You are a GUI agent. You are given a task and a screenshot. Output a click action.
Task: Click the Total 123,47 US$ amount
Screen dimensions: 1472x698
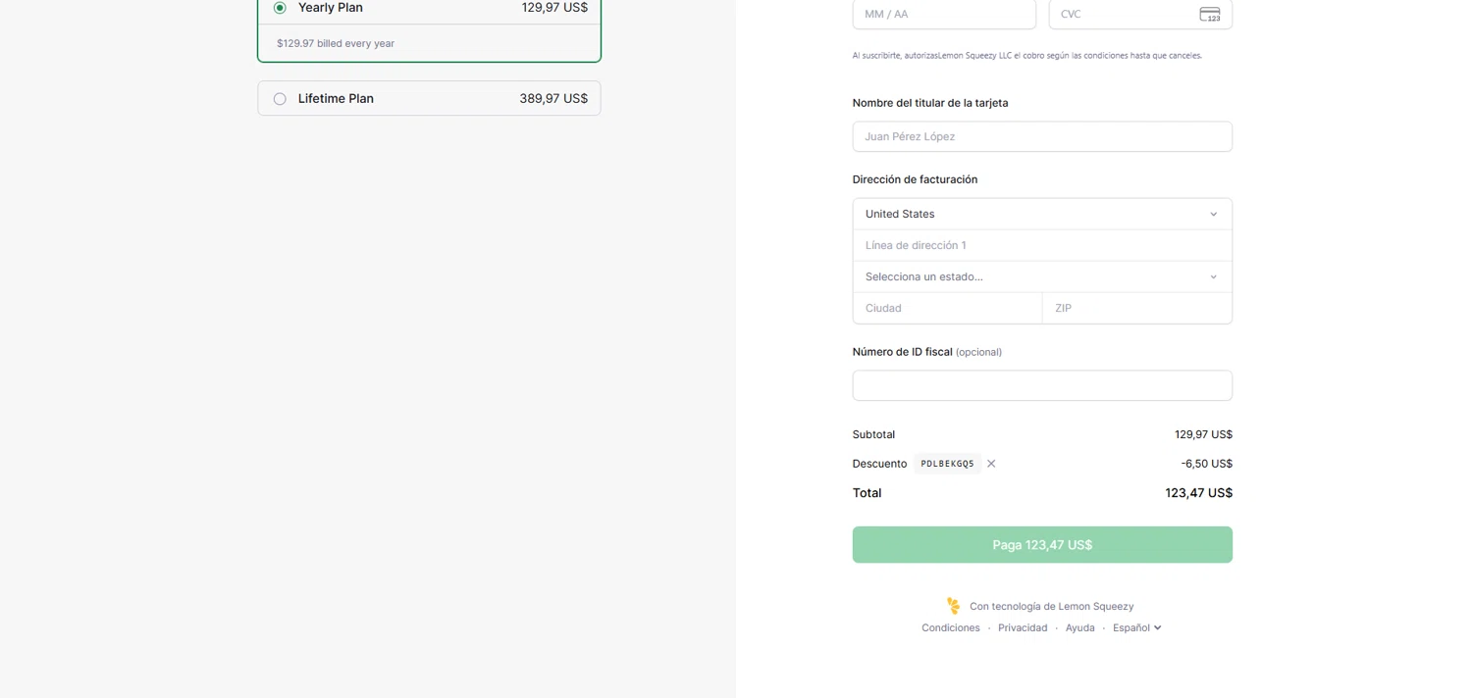(x=1198, y=493)
